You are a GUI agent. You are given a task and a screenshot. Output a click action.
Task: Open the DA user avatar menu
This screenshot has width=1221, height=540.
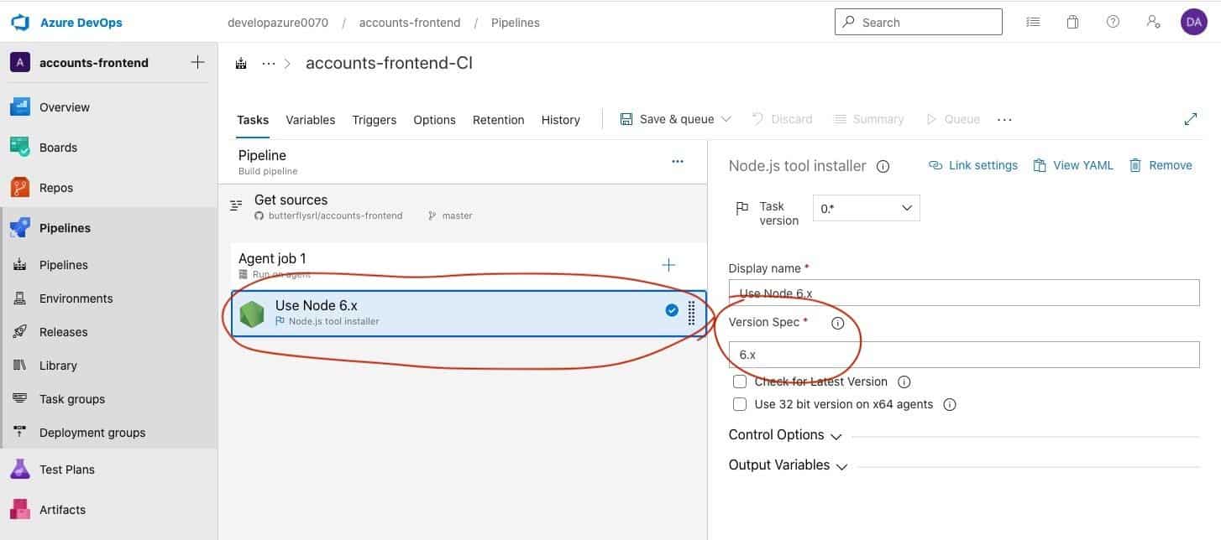click(x=1193, y=23)
